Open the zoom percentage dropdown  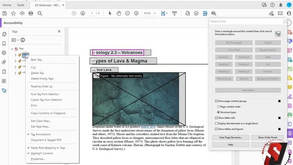155,13
